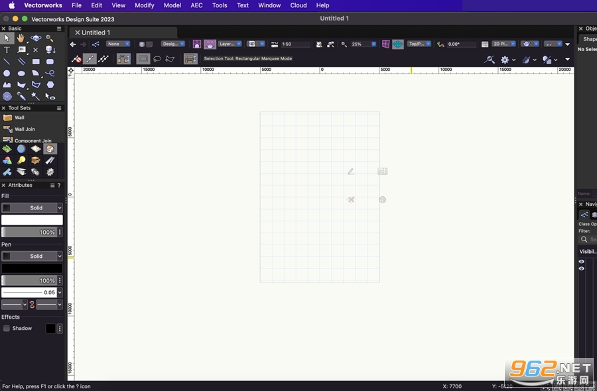Select the Select Similar magic wand tool
Viewport: 597px width, 391px height.
pos(35,96)
